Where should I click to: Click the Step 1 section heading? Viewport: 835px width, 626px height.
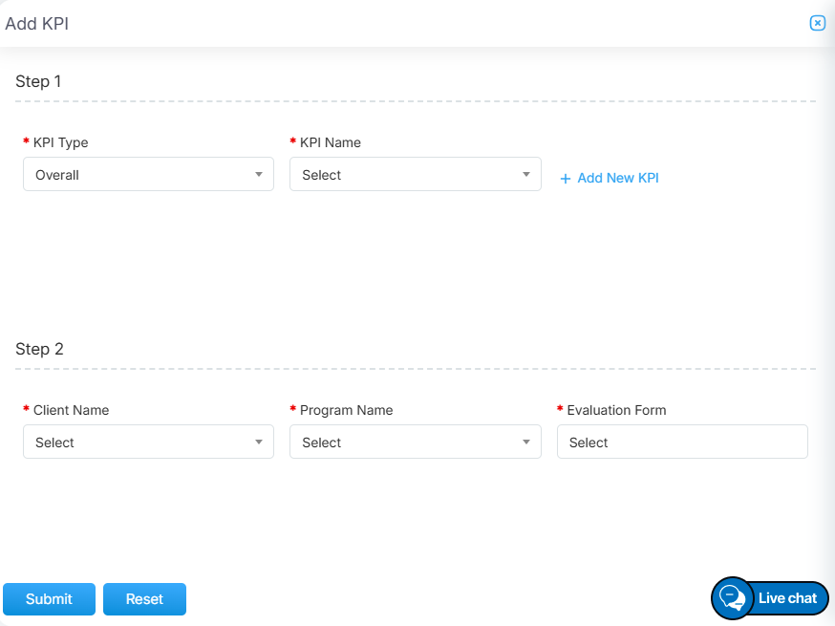(x=38, y=81)
